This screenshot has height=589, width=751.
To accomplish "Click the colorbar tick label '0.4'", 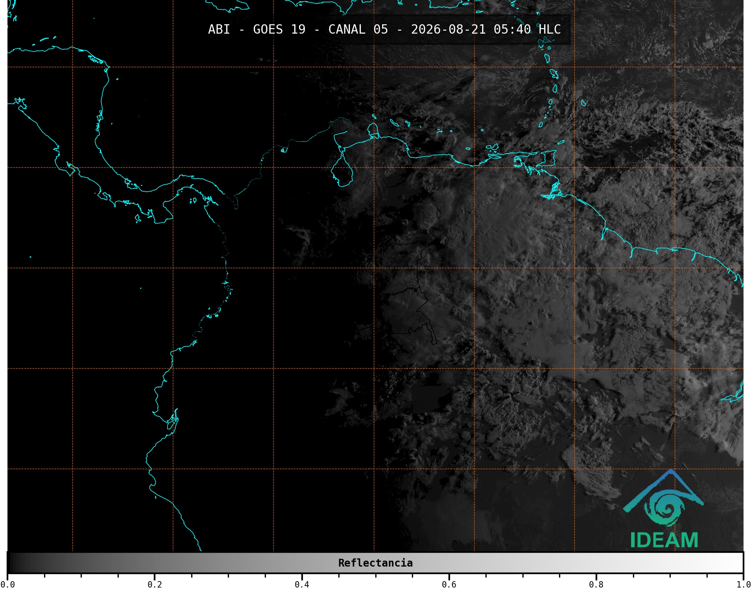I will [302, 584].
